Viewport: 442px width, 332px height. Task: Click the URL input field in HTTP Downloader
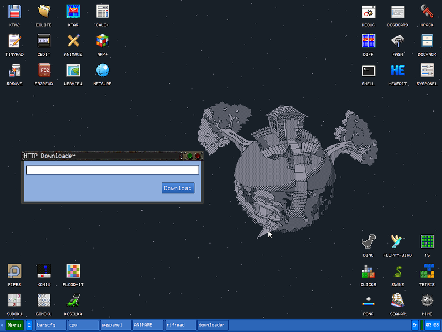pos(113,170)
